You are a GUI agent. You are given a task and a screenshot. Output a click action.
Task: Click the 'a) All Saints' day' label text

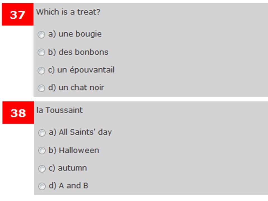(80, 132)
